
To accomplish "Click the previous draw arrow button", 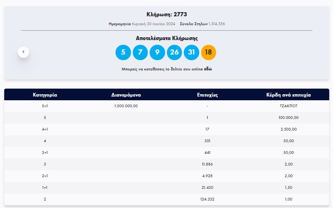I will pyautogui.click(x=23, y=52).
